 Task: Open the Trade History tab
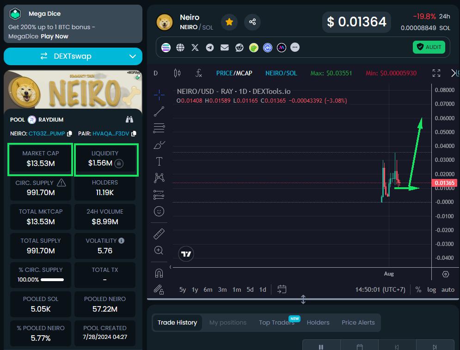pos(177,322)
